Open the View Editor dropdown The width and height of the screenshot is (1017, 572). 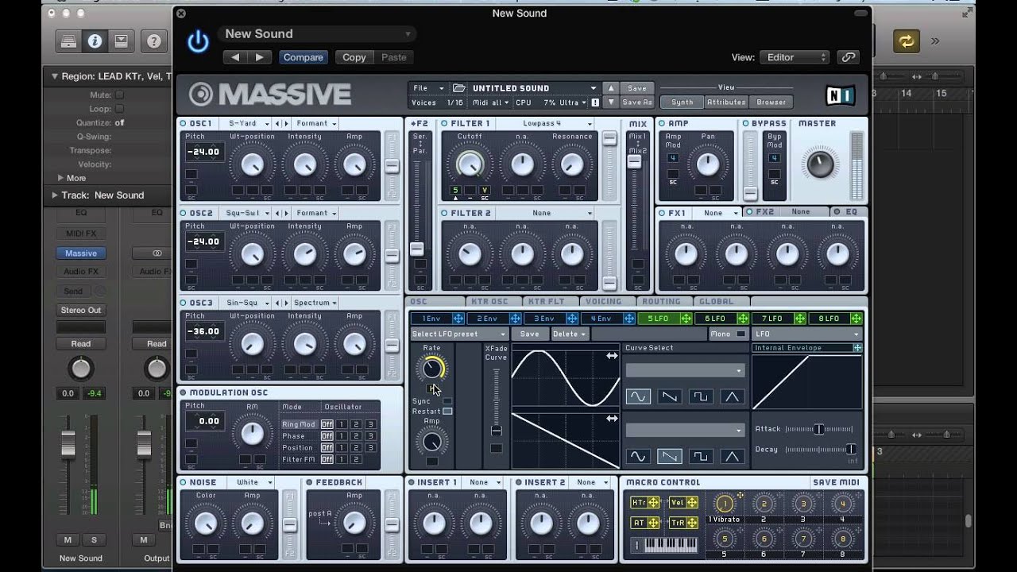tap(794, 57)
